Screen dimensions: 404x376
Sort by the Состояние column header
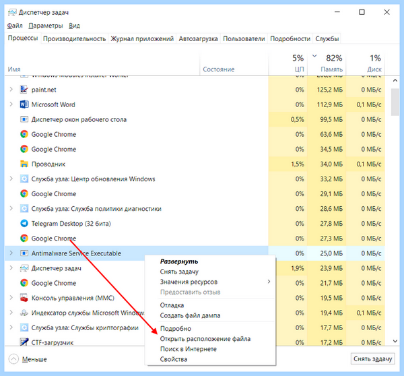coord(234,65)
